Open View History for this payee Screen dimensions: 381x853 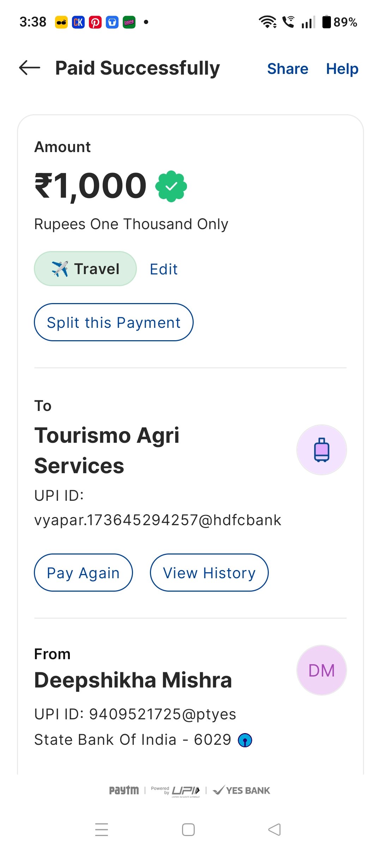(209, 573)
